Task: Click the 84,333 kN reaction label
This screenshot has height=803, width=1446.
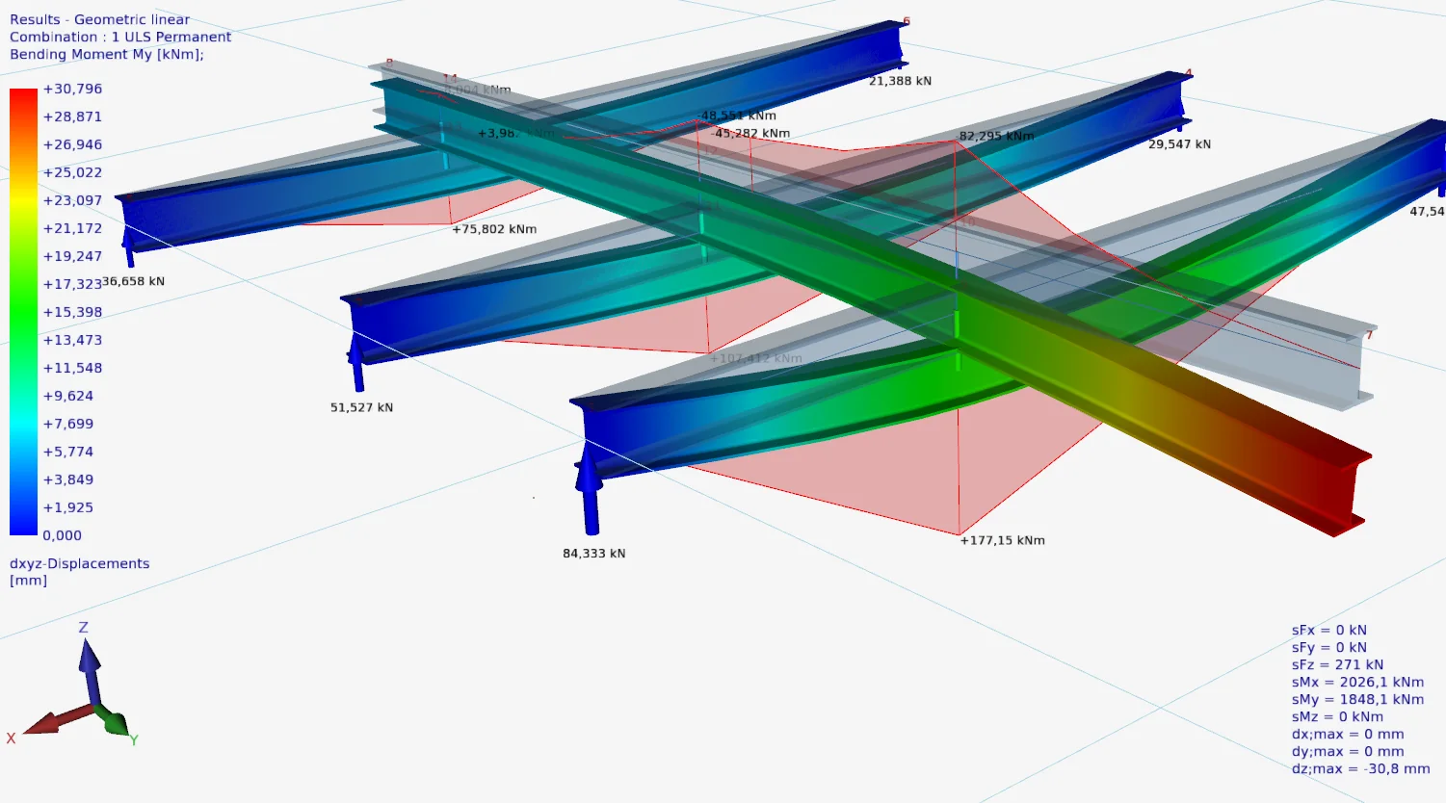Action: [x=593, y=554]
